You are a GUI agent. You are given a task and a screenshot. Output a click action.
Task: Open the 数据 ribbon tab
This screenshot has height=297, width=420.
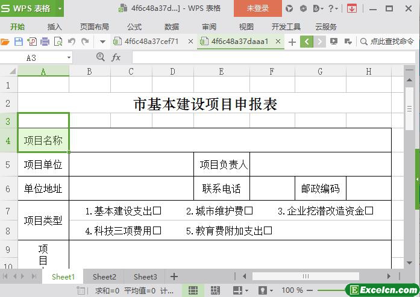click(x=171, y=27)
